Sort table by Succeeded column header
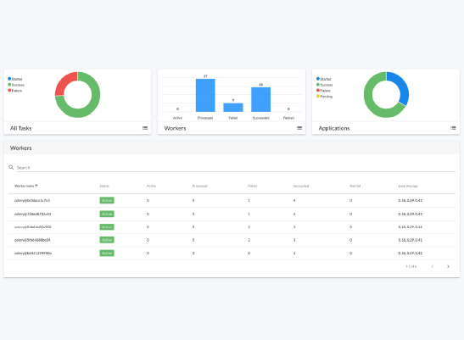This screenshot has width=464, height=340. 301,186
